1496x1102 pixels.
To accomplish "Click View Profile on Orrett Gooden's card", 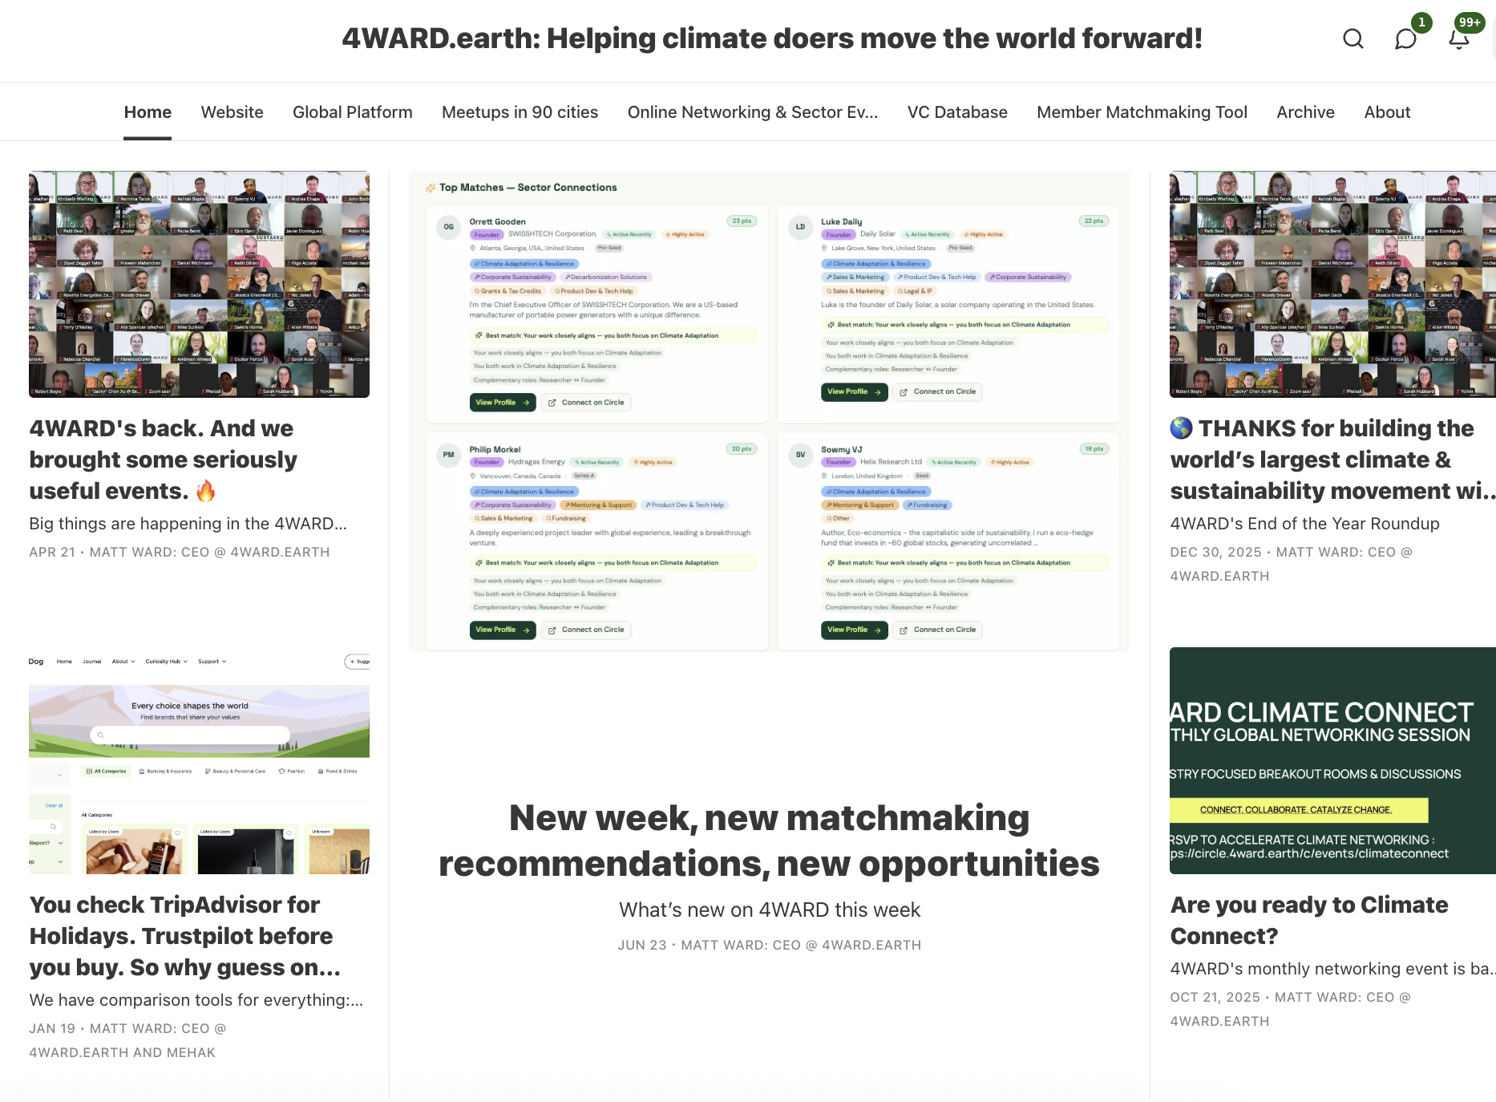I will tap(502, 403).
